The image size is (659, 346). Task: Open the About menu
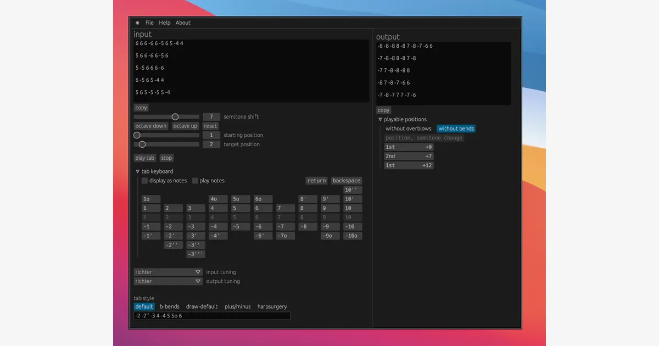point(183,23)
